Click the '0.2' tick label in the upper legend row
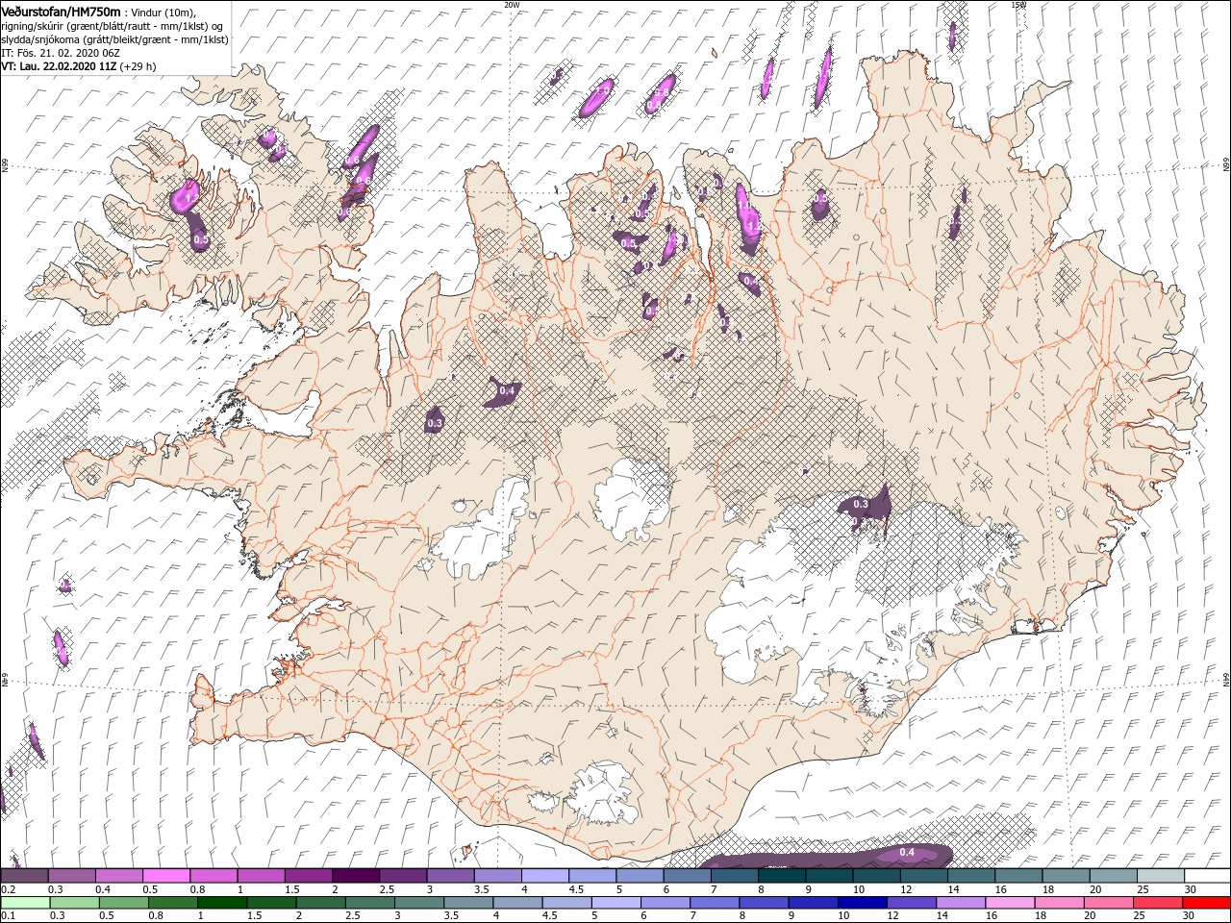 (x=8, y=889)
